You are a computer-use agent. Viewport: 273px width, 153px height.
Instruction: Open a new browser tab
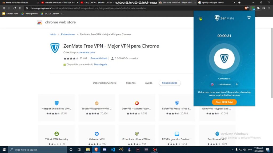[x=239, y=3]
